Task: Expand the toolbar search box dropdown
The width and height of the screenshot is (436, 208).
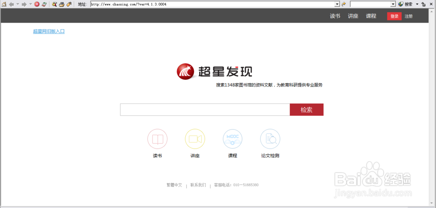Action: [x=393, y=4]
